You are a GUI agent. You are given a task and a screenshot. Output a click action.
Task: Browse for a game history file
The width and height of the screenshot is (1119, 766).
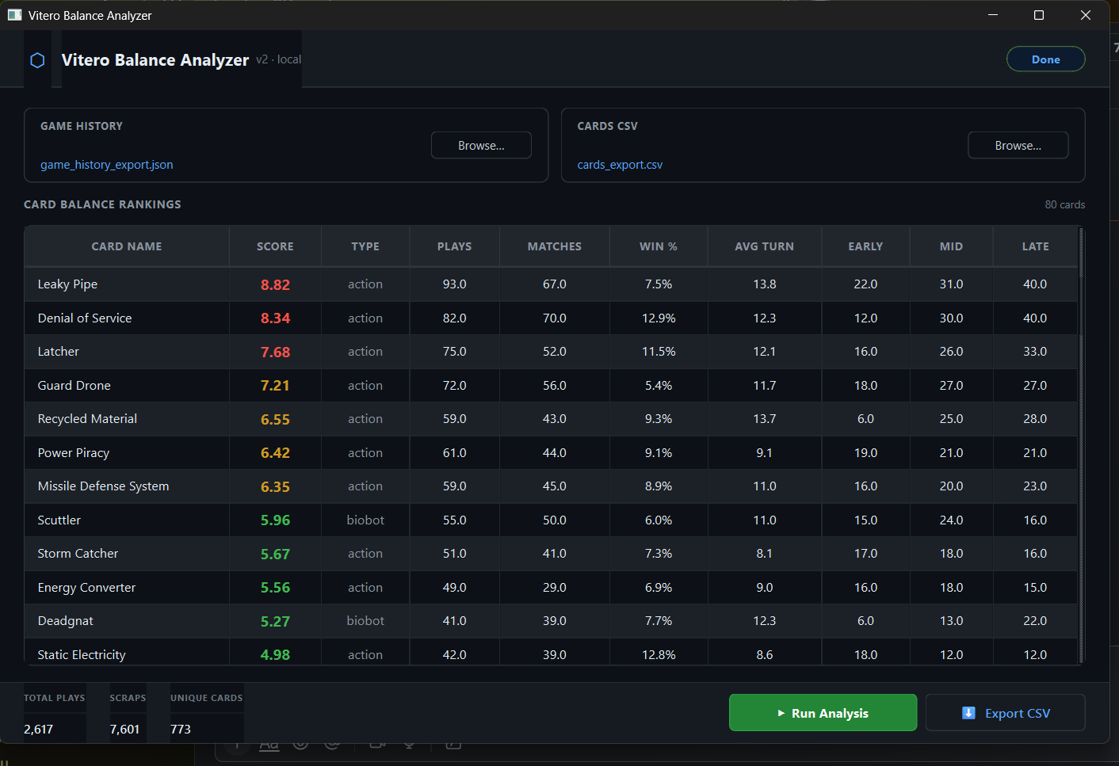tap(481, 145)
